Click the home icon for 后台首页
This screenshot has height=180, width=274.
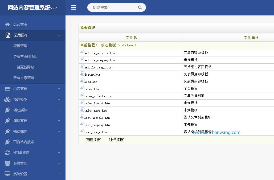(8, 24)
